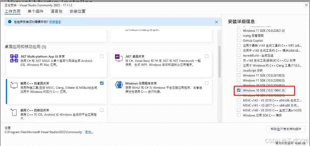Check the GitHub Copilot component
The width and height of the screenshot is (310, 146).
(x=239, y=40)
